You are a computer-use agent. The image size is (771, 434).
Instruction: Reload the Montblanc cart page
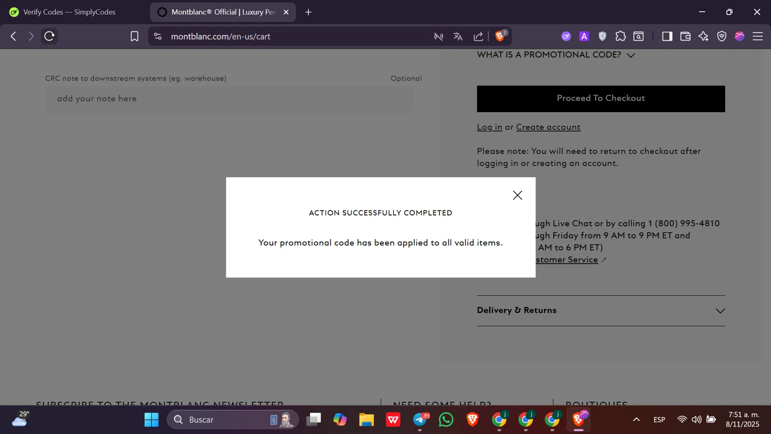click(x=49, y=36)
